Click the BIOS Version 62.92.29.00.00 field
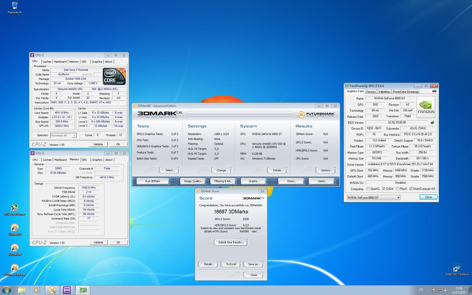The image size is (472, 295). (x=397, y=122)
